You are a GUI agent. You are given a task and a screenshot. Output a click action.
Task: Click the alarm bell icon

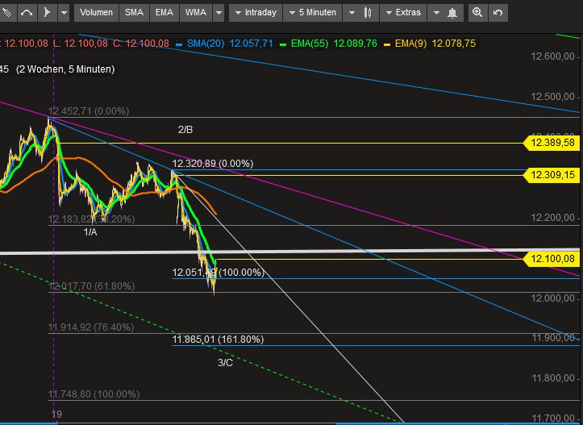tap(452, 13)
